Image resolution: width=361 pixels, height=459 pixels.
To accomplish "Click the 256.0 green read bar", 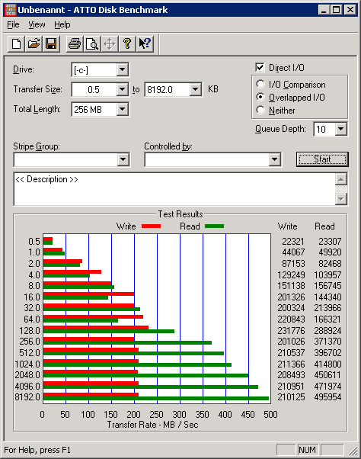I will click(x=127, y=343).
